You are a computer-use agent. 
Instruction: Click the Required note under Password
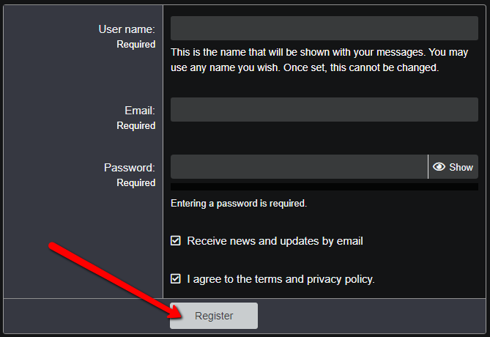(x=136, y=183)
